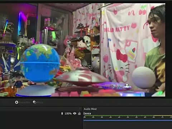Click the battery status icon in source row
The width and height of the screenshot is (172, 129).
(x=62, y=113)
